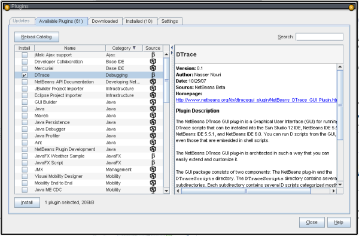
Task: Sort by the Name column header
Action: (x=70, y=48)
